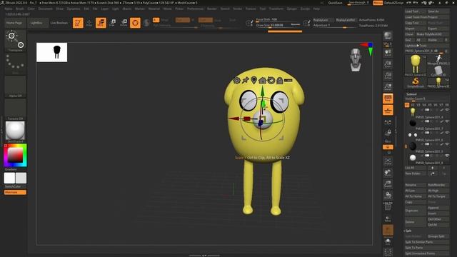This screenshot has height=257, width=457.
Task: Click the Rotate 3D view icon
Action: pyautogui.click(x=388, y=196)
